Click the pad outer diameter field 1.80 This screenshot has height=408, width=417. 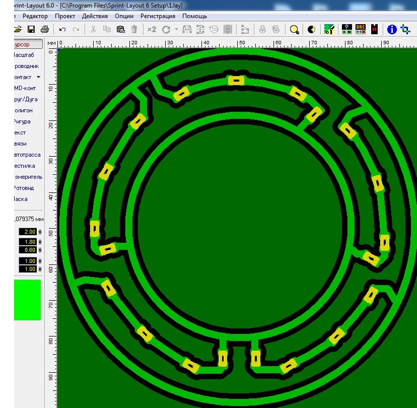(x=28, y=242)
